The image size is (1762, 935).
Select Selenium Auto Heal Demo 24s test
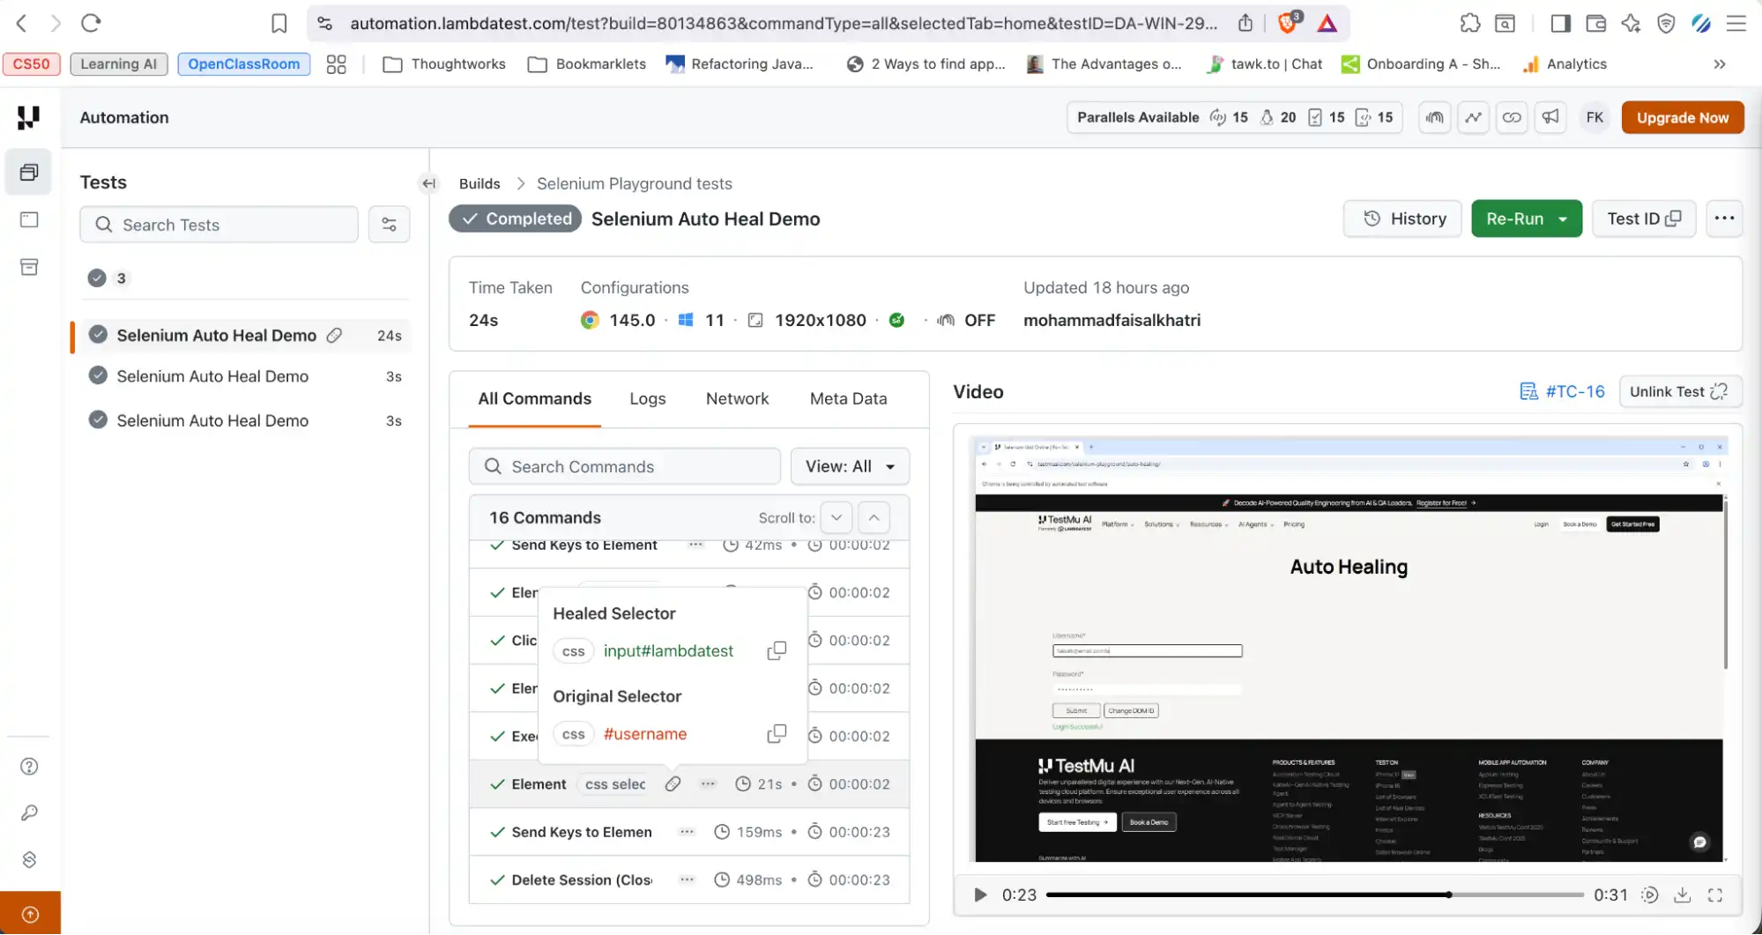[242, 336]
